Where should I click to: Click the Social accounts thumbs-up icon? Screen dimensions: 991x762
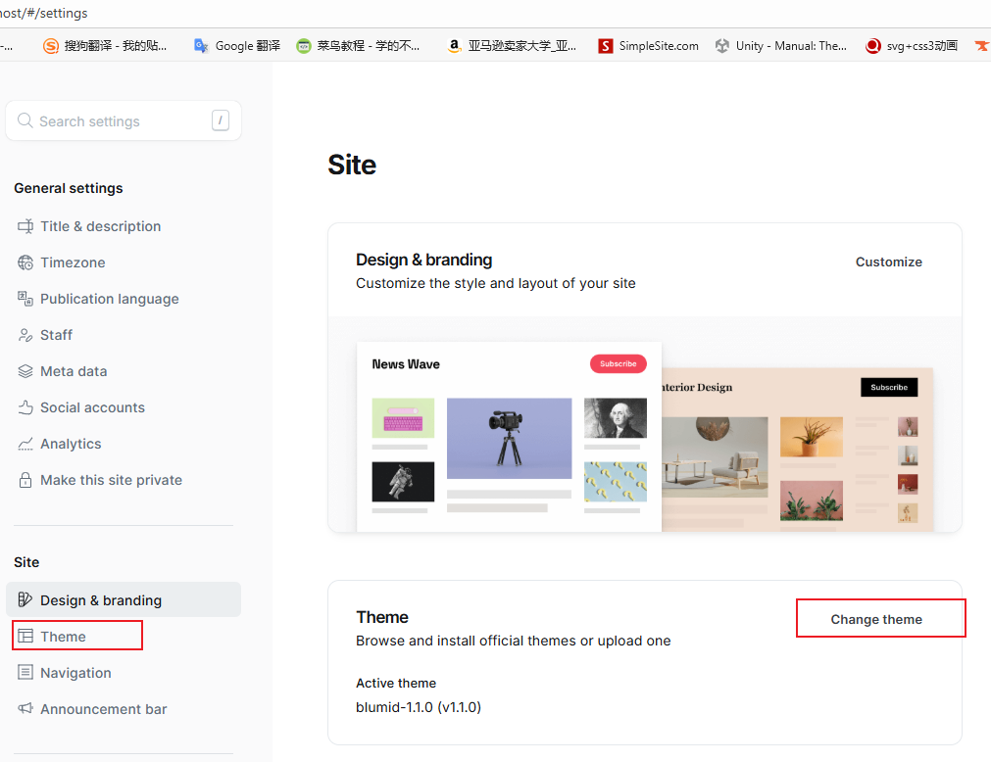pos(25,407)
